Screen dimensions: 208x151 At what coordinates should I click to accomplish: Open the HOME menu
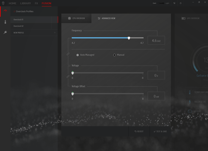13,3
